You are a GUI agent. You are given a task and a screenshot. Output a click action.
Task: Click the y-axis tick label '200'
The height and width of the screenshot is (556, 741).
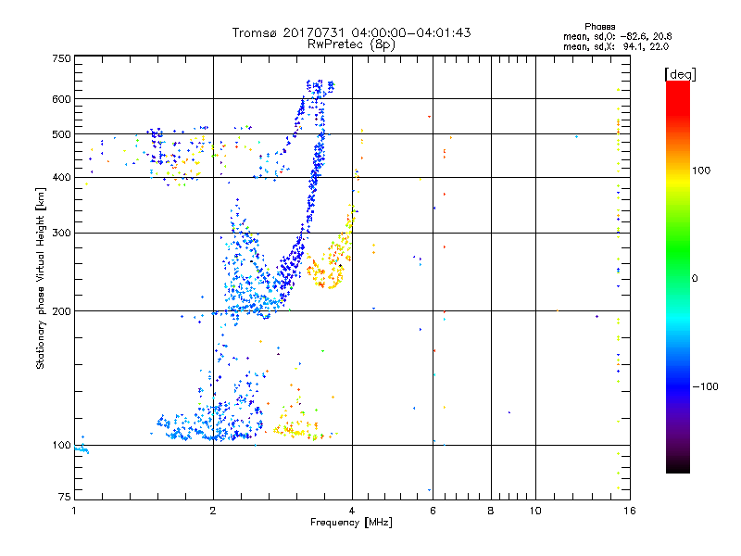point(61,311)
